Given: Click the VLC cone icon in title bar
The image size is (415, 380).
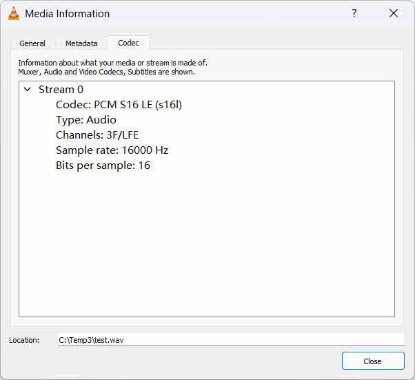Looking at the screenshot, I should coord(14,14).
